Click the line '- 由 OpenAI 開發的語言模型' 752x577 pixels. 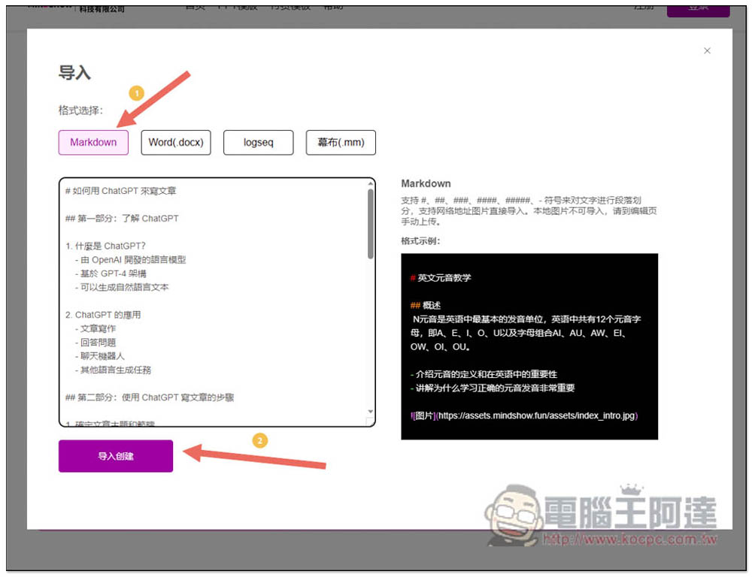point(130,260)
